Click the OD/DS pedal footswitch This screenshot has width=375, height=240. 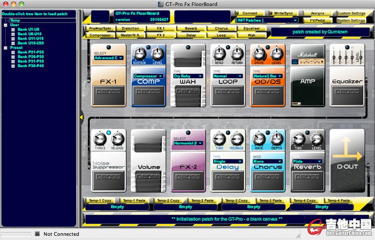[x=268, y=96]
